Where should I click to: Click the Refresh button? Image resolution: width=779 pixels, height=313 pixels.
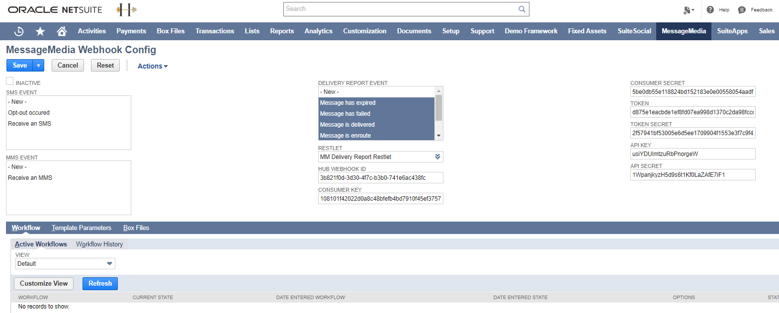pos(100,284)
